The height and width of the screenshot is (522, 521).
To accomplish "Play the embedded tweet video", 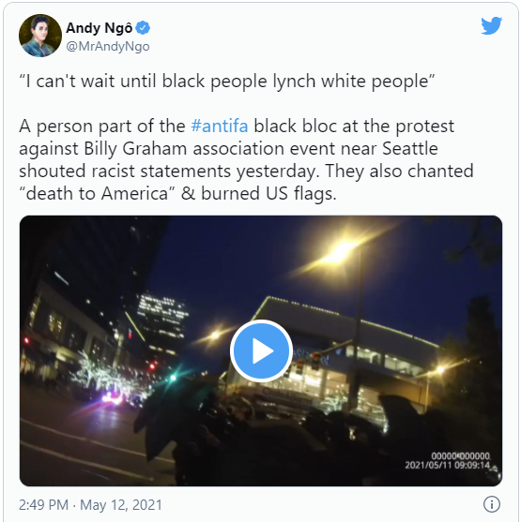I will (261, 350).
